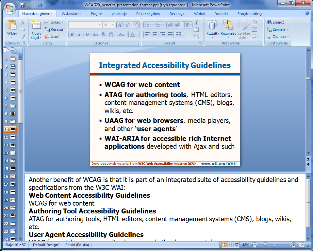Go to next slide double-arrow

308,164
